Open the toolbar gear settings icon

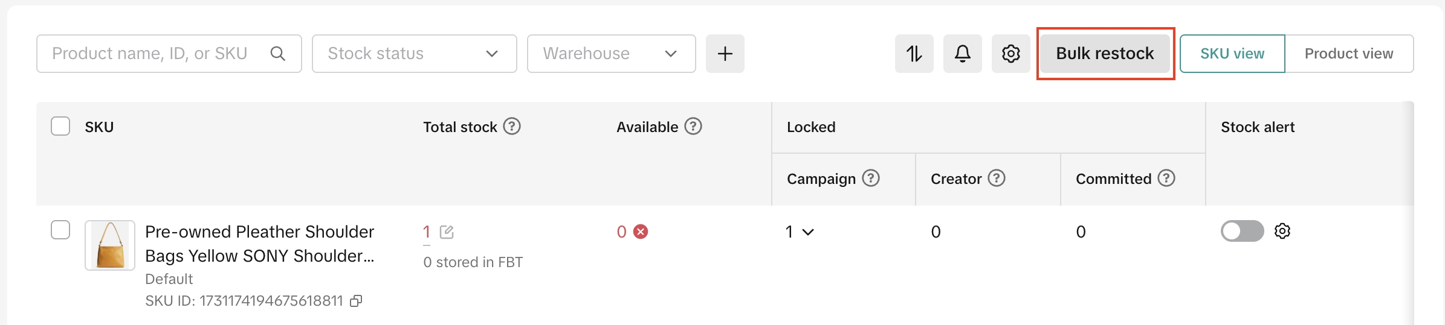pos(1010,54)
